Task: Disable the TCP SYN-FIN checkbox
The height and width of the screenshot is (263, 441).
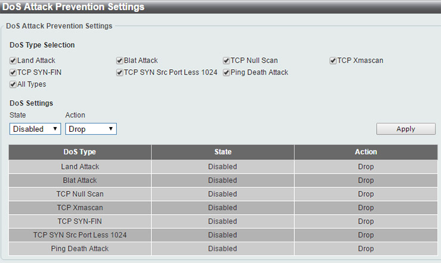Action: tap(13, 72)
